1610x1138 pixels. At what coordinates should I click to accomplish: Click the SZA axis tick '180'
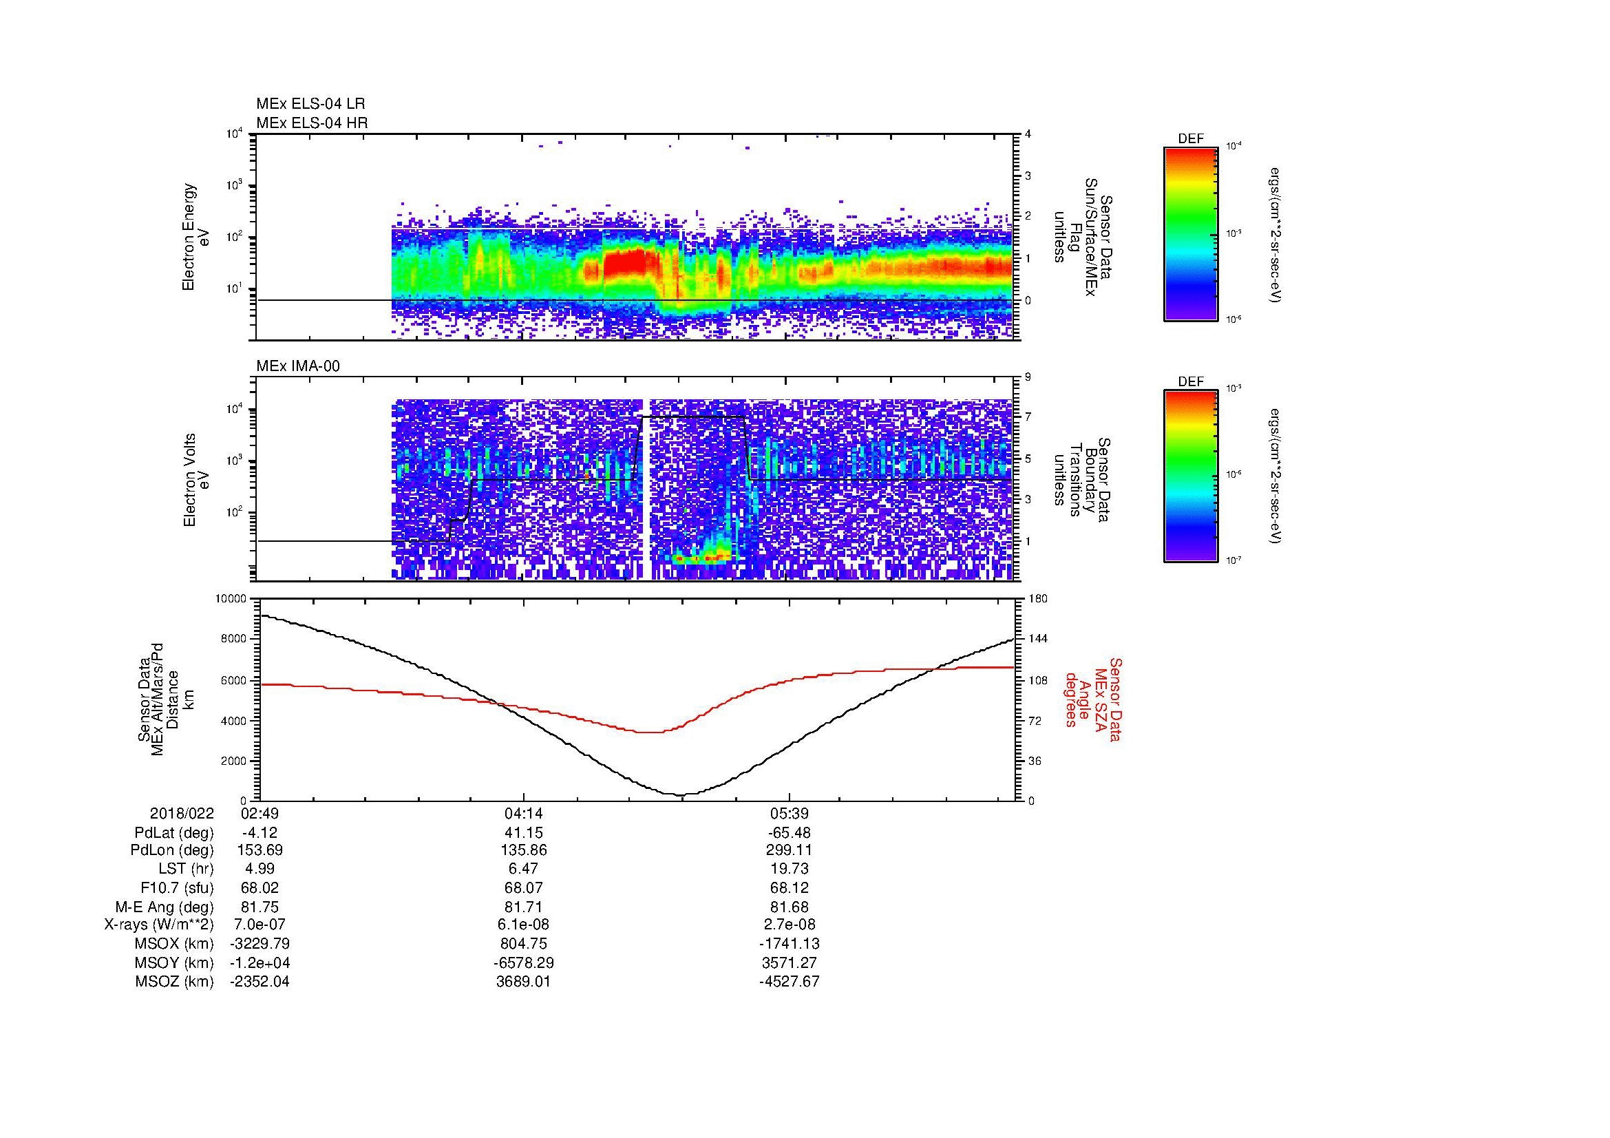coord(1039,599)
